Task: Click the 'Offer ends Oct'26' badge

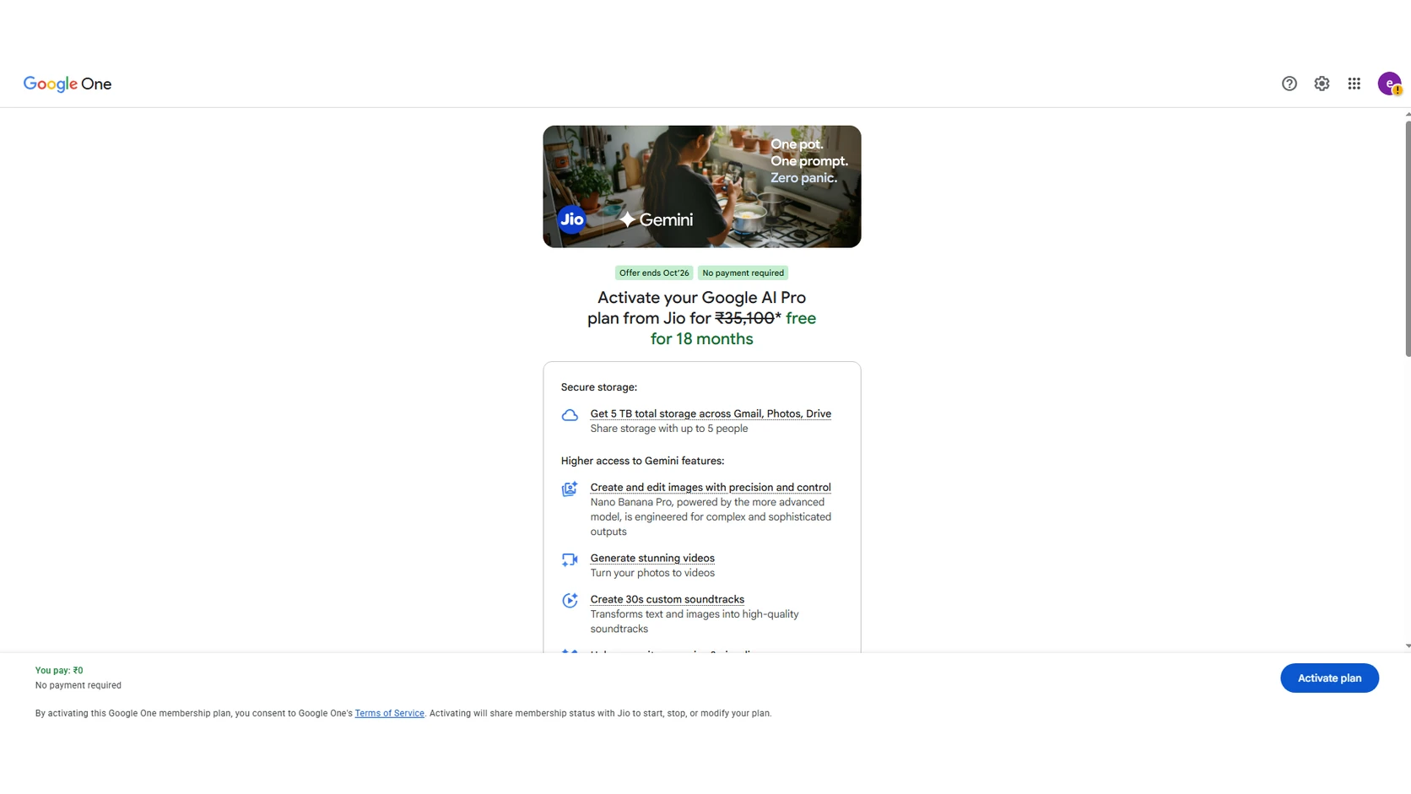Action: click(654, 273)
